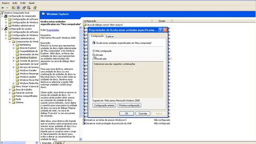This screenshot has height=144, width=256.
Task: Click the Configuração anterior button
Action: click(x=104, y=105)
